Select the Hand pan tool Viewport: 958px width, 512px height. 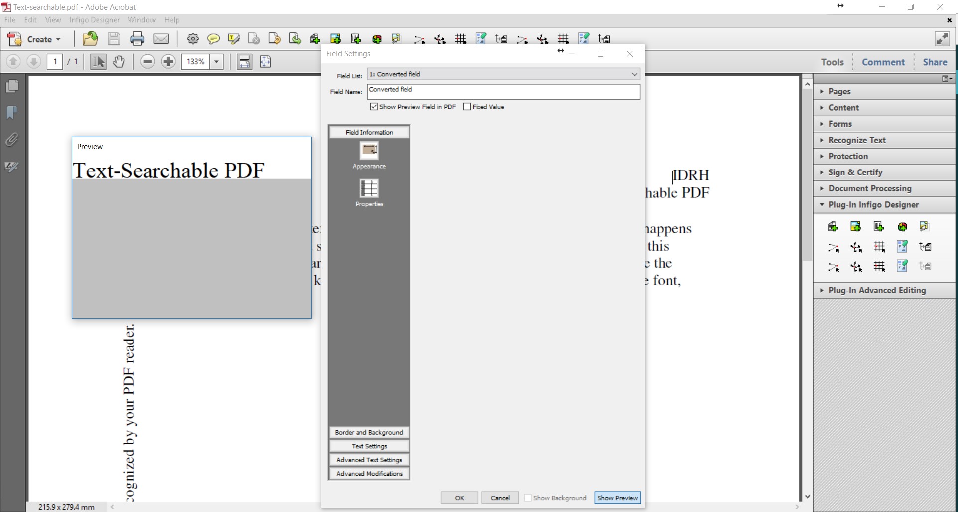tap(119, 62)
